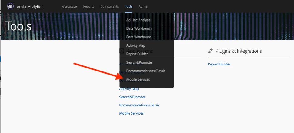Open the Workspace nav item
294x133 pixels.
pos(69,6)
